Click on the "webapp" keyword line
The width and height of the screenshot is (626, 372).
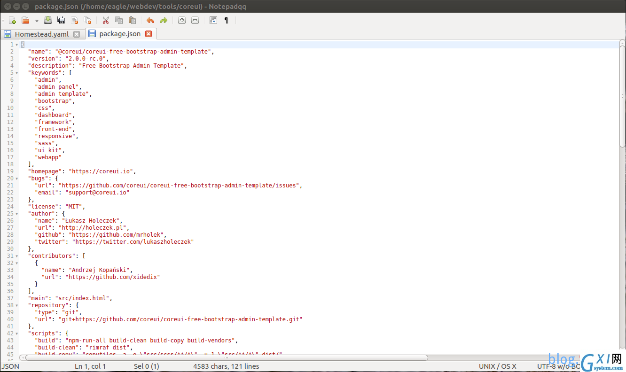[48, 157]
